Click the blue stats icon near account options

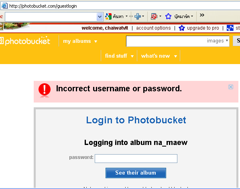click(x=230, y=28)
